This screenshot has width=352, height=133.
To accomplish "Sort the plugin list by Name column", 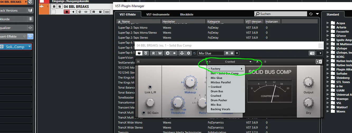I will click(139, 22).
